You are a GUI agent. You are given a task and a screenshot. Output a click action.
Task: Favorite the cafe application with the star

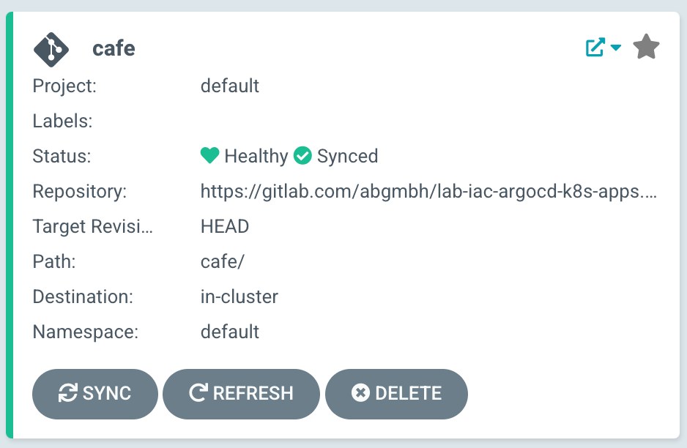click(646, 48)
